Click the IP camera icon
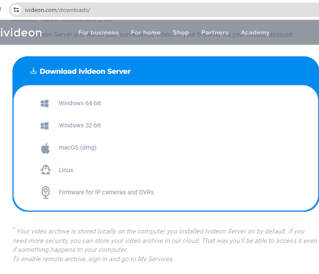 46,192
